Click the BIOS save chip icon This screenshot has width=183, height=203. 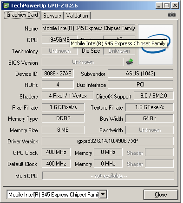tap(130, 62)
